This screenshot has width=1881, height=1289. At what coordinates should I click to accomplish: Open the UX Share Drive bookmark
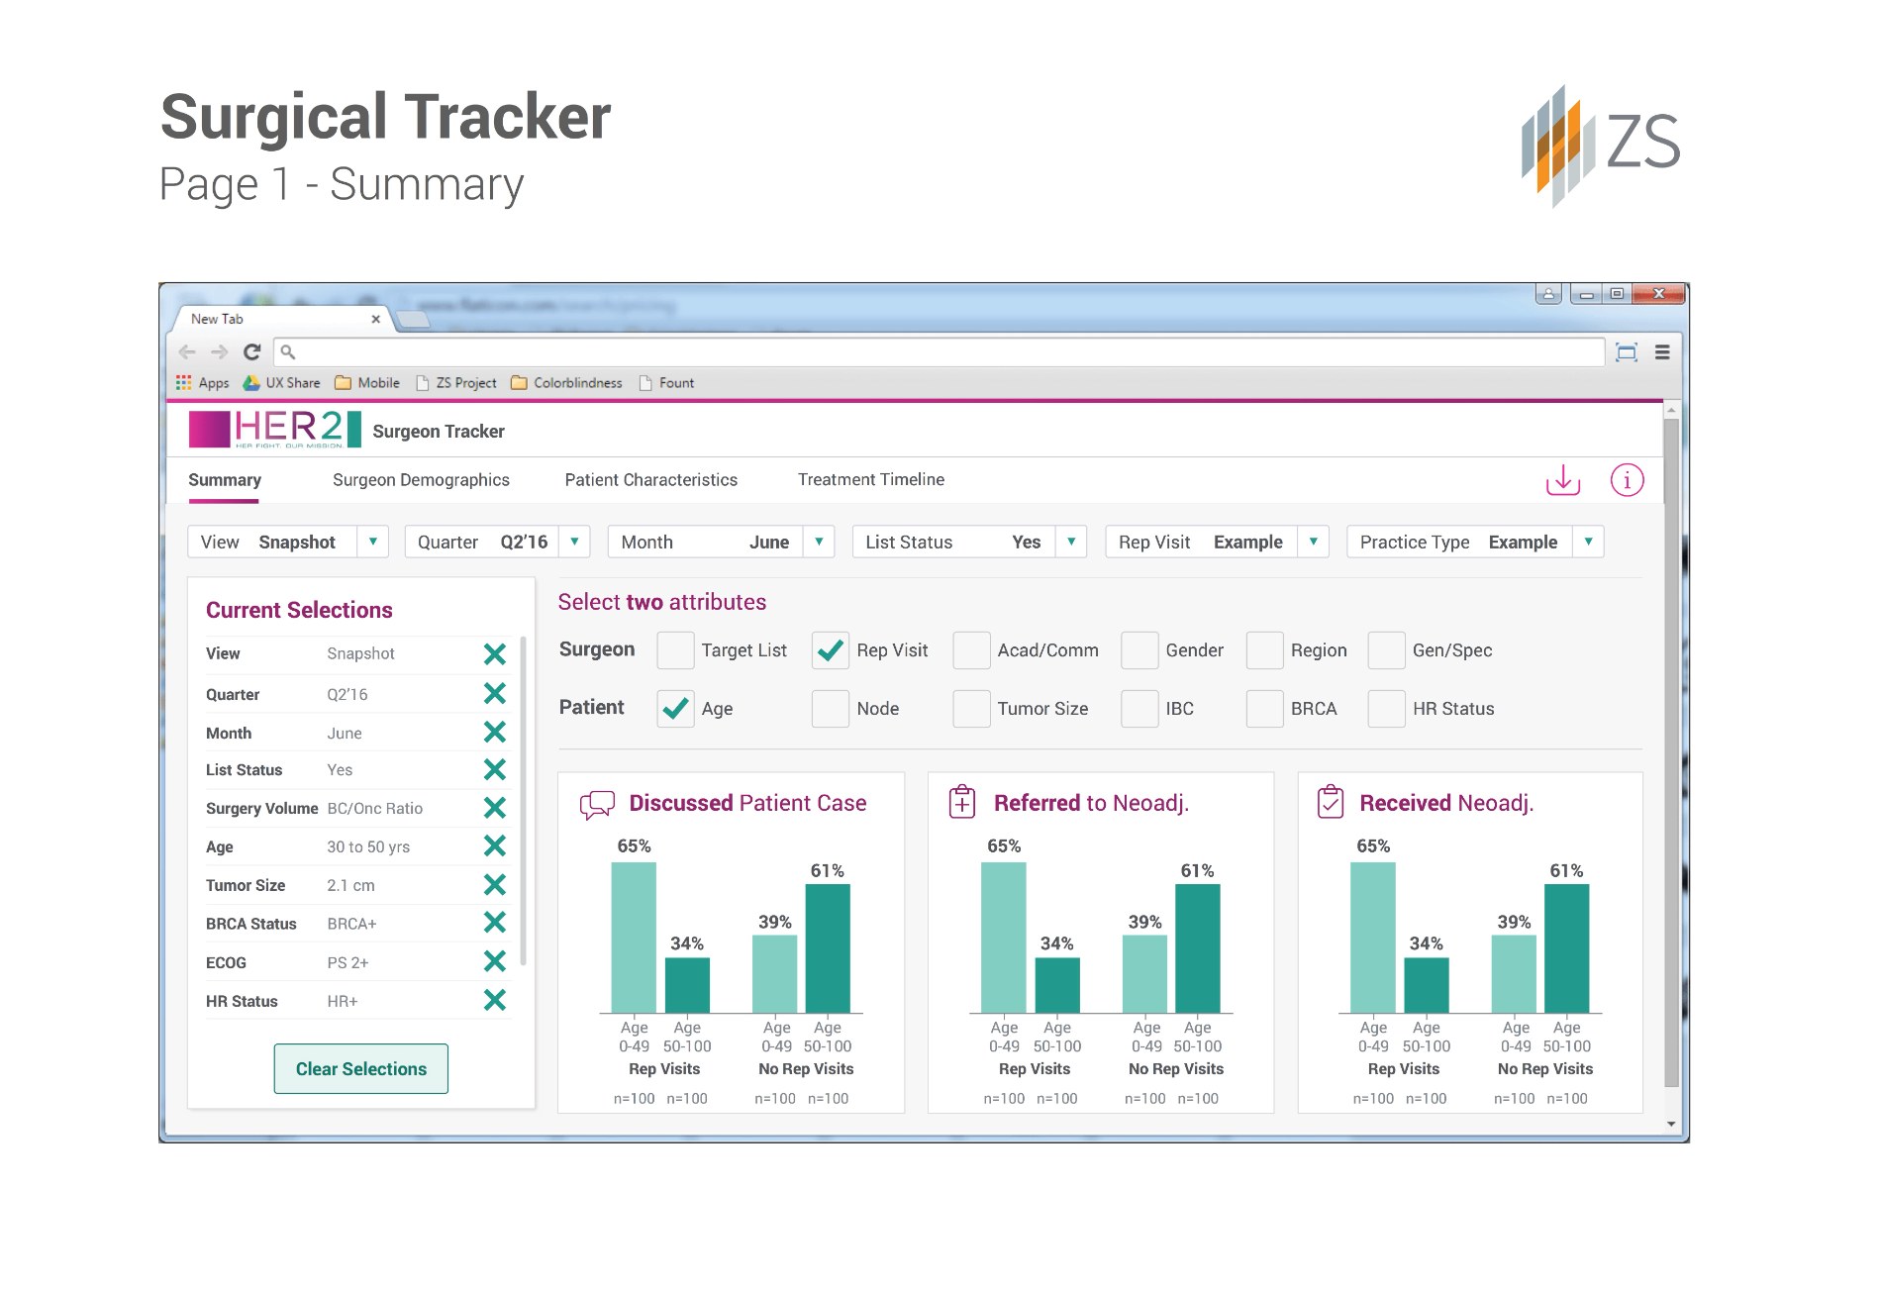tap(282, 383)
